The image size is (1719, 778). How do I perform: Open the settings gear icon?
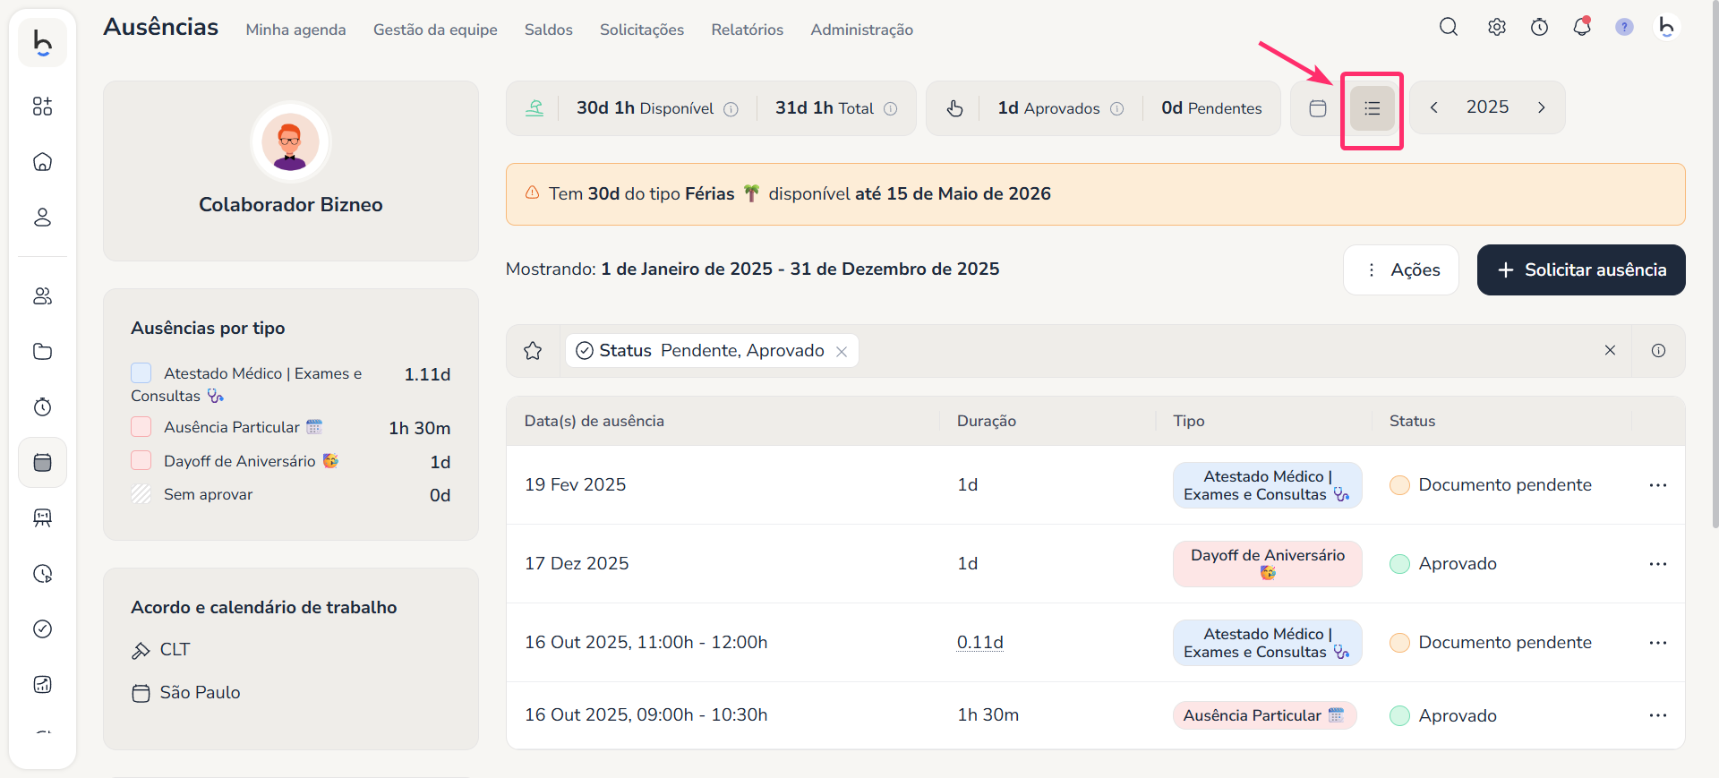pos(1496,27)
